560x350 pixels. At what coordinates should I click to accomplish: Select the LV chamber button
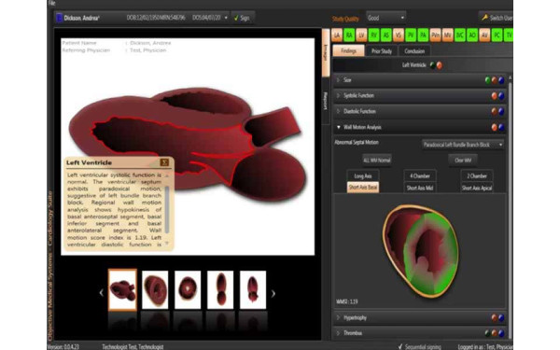tap(361, 35)
